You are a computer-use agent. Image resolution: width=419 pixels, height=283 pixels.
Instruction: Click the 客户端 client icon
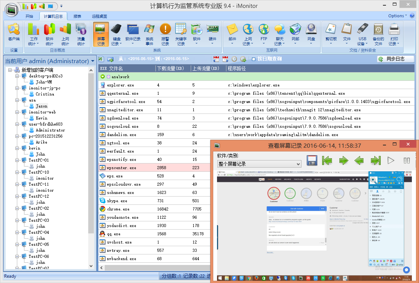14,33
